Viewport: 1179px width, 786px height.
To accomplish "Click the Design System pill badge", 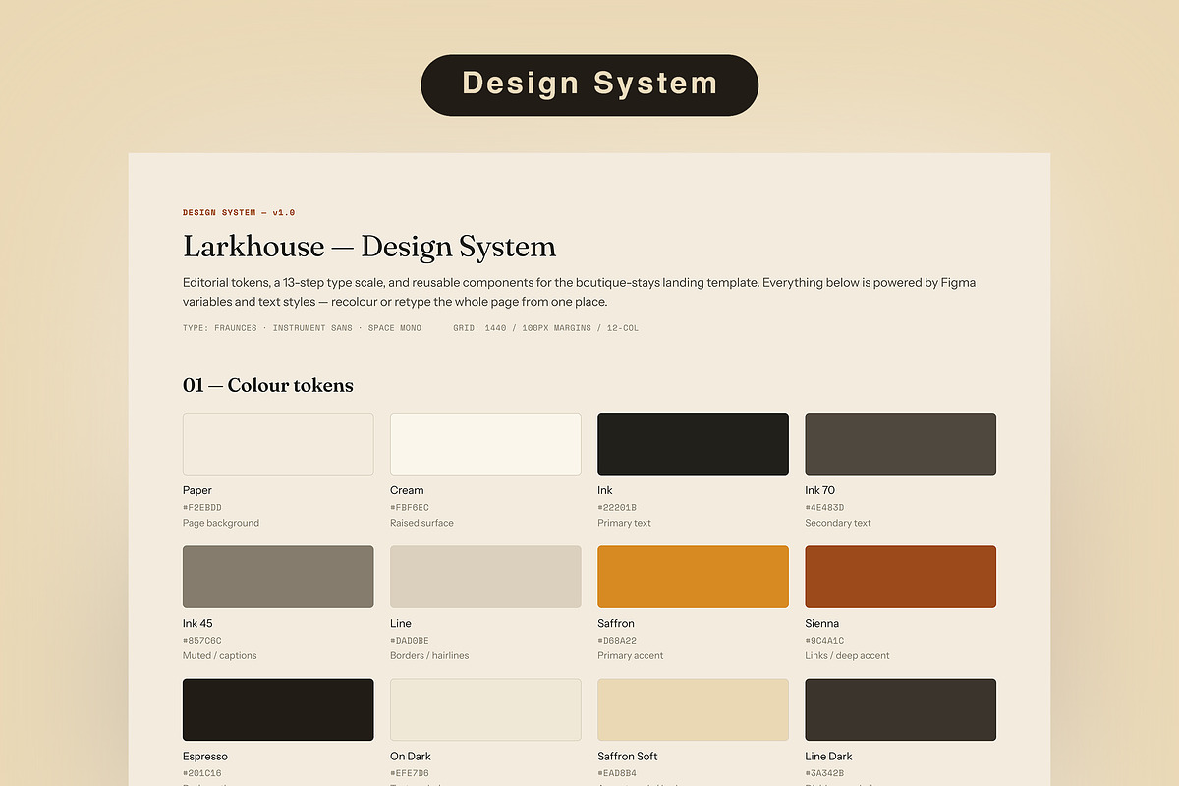I will pos(589,84).
